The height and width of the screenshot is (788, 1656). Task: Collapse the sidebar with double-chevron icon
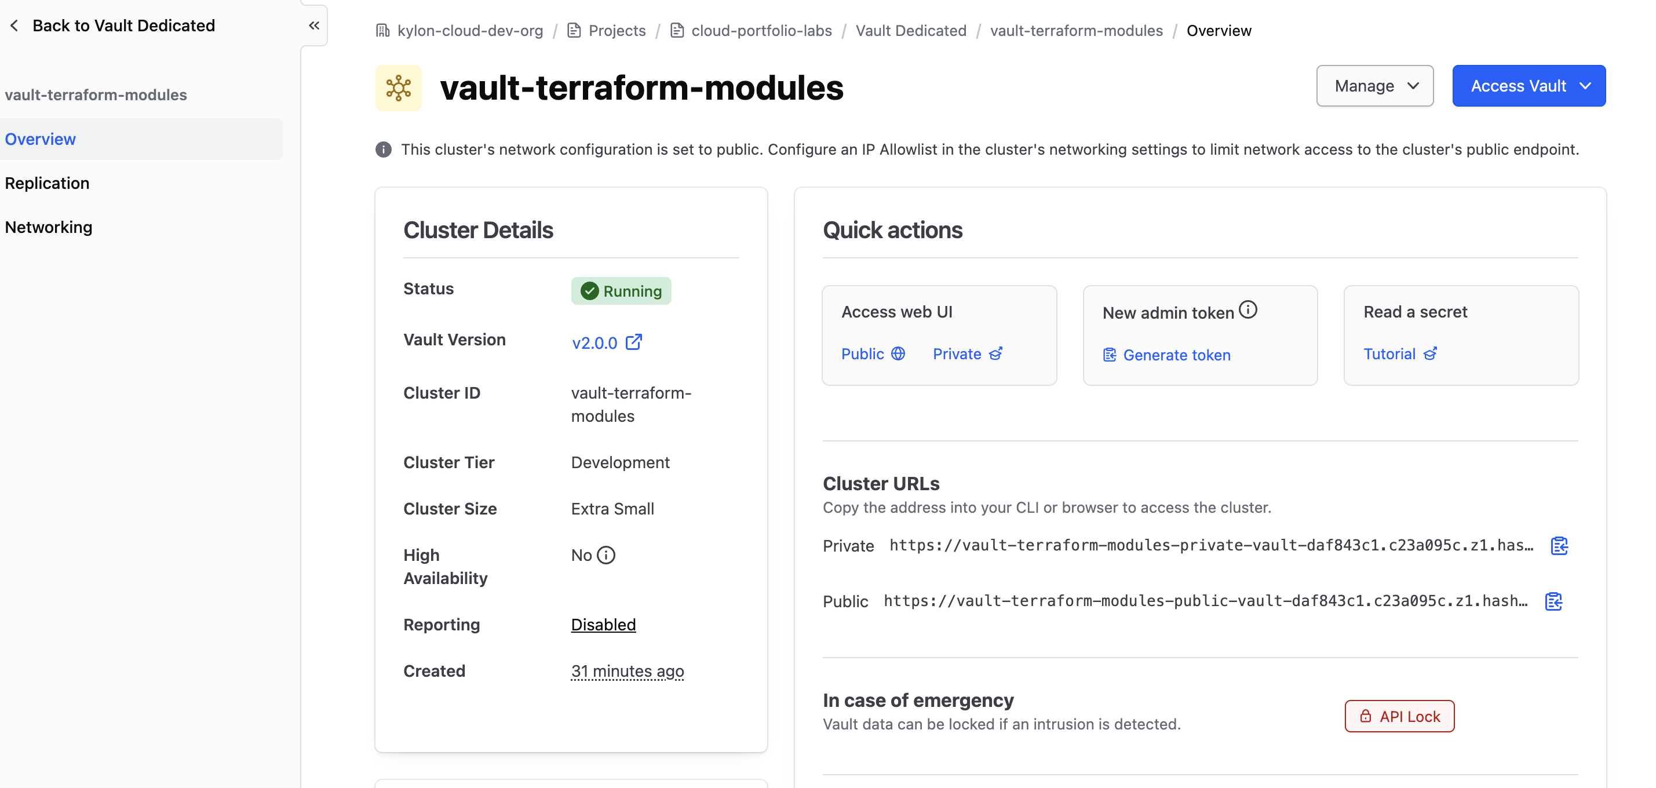click(x=313, y=25)
